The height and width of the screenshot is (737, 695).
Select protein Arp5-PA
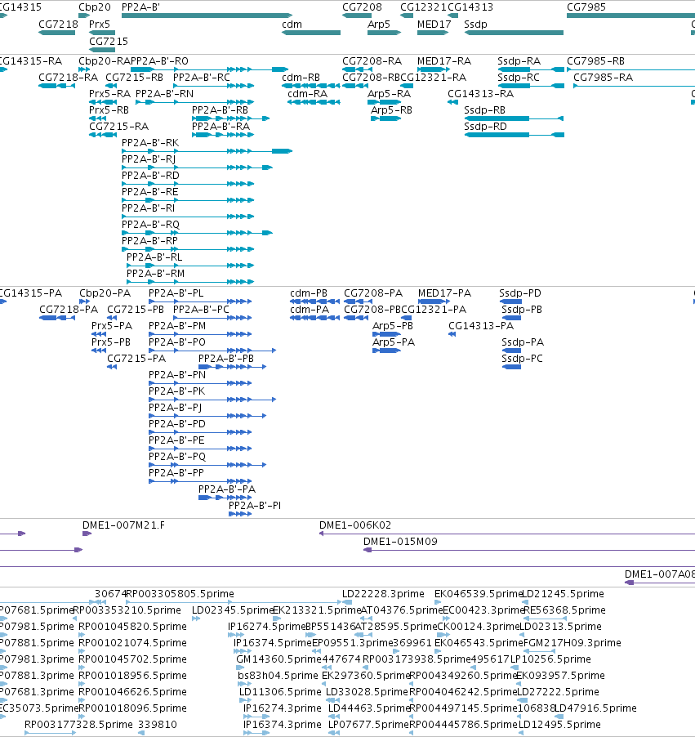(394, 342)
